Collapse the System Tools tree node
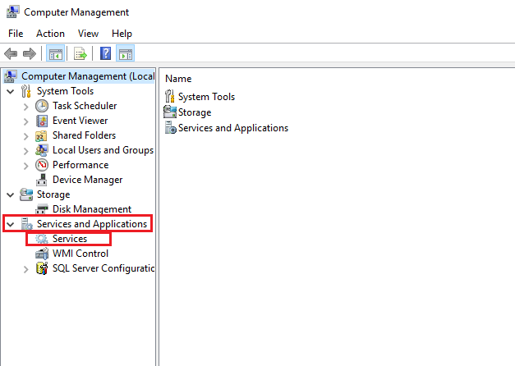515x366 pixels. point(11,91)
